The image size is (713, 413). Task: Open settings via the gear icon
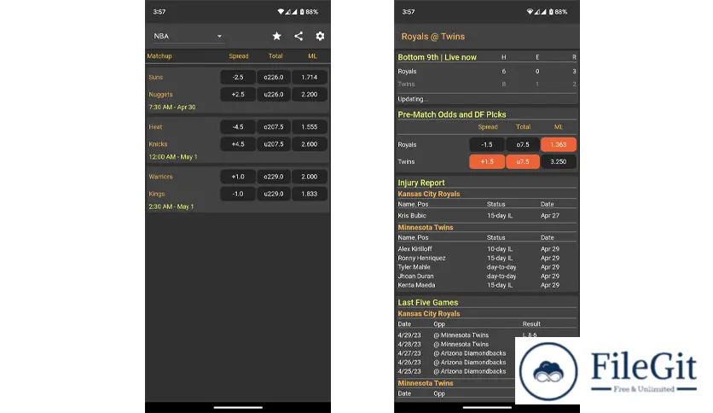pos(320,36)
